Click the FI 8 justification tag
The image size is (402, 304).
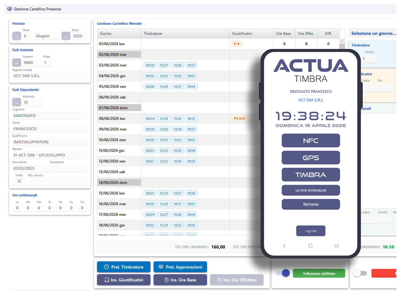coord(236,44)
